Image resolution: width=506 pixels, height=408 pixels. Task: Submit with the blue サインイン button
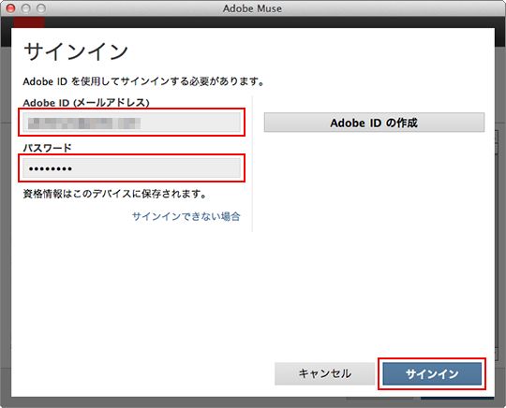[x=432, y=373]
